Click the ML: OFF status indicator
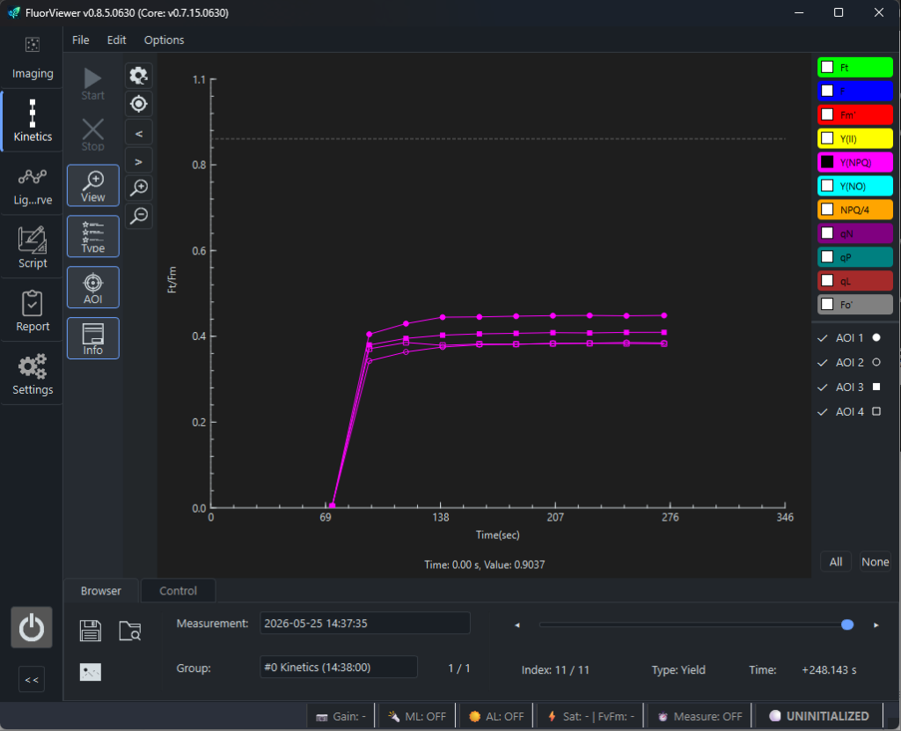901x731 pixels. pyautogui.click(x=416, y=717)
